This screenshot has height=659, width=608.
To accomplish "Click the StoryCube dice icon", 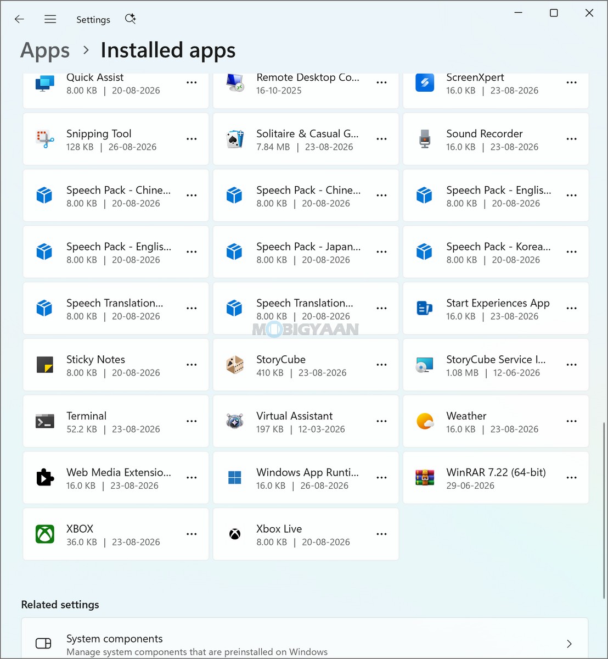I will click(x=235, y=365).
